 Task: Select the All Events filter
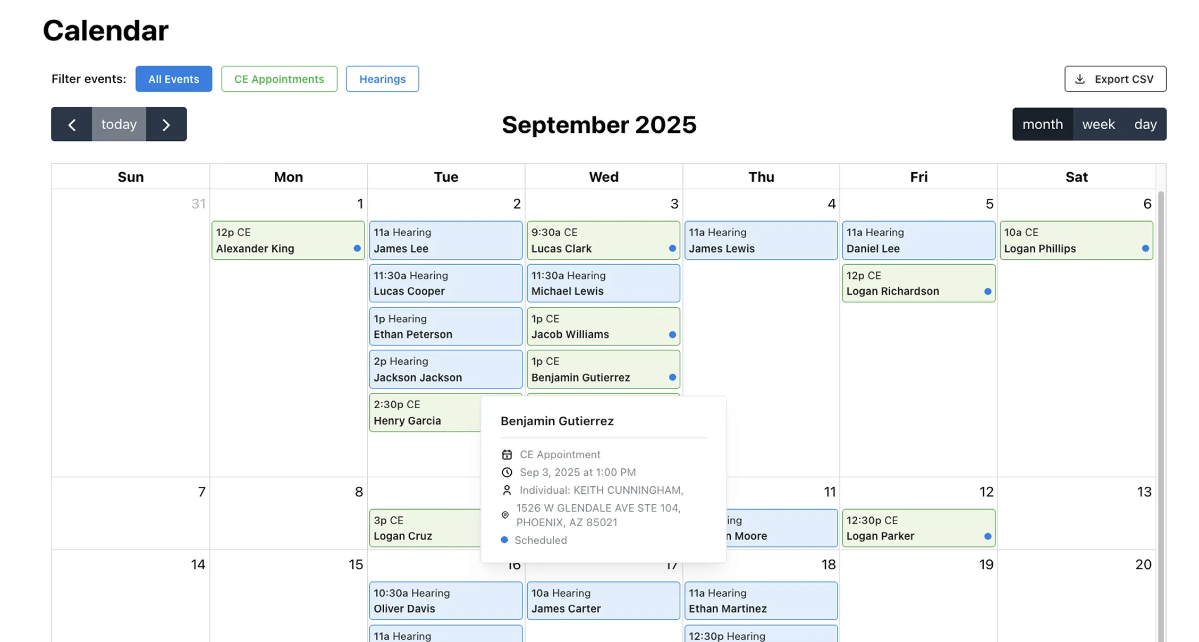[x=173, y=79]
